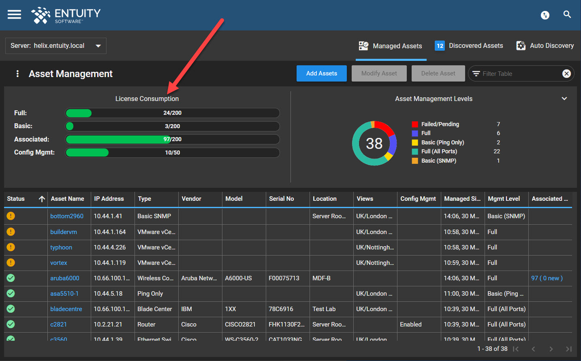Click the red Failed/Pending legend swatch

tap(415, 125)
